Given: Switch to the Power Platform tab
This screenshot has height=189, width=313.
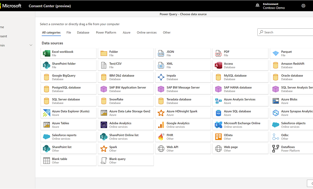Looking at the screenshot, I should point(106,32).
